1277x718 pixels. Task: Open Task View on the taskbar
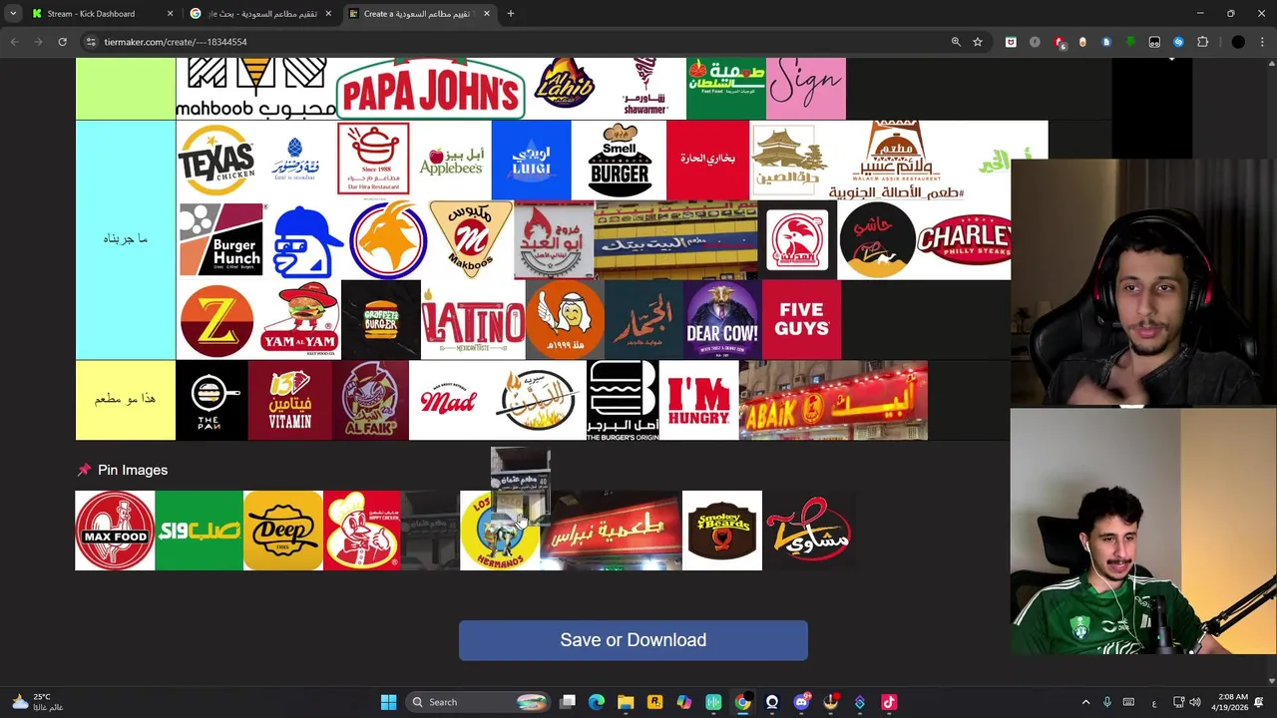coord(568,702)
